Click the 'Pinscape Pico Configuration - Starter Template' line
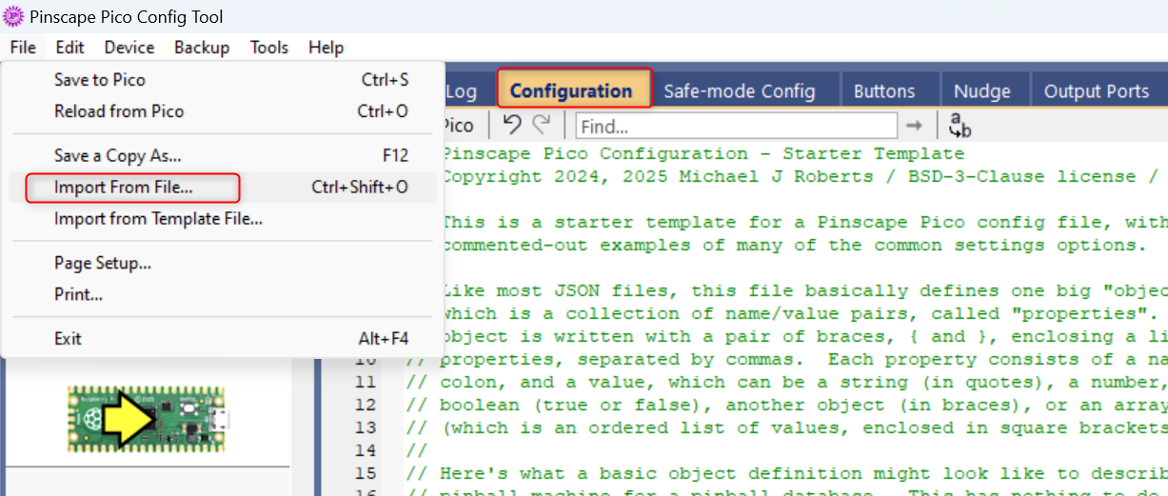 coord(703,154)
